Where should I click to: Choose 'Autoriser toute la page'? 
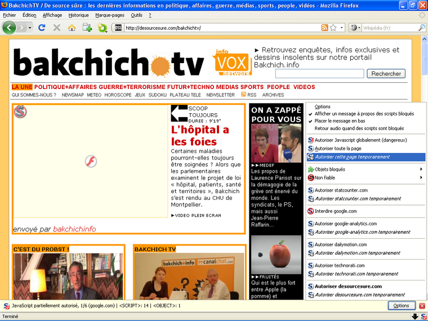365,149
